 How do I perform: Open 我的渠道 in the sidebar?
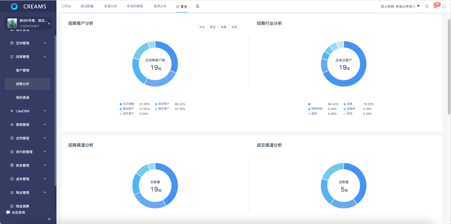tap(23, 98)
